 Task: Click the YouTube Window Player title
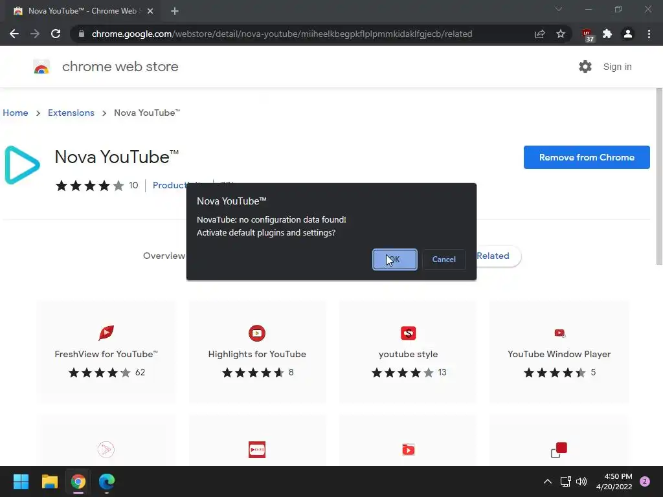[x=559, y=354]
